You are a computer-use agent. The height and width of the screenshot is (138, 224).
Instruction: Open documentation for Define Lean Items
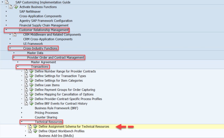point(26,85)
